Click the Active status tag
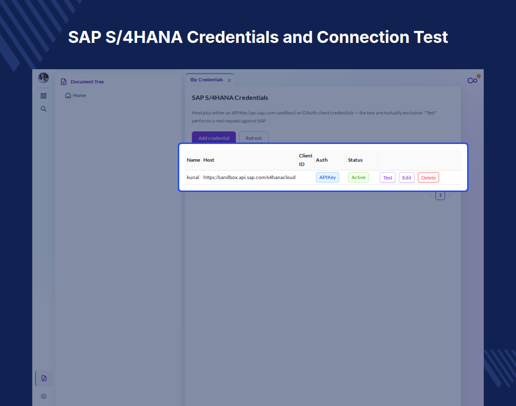 [358, 177]
